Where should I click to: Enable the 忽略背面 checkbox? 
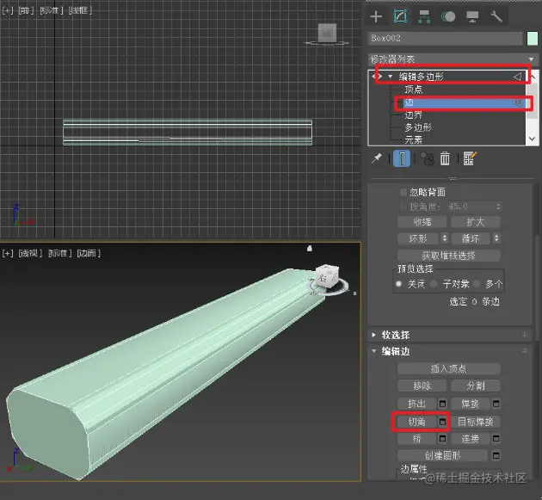click(x=403, y=192)
